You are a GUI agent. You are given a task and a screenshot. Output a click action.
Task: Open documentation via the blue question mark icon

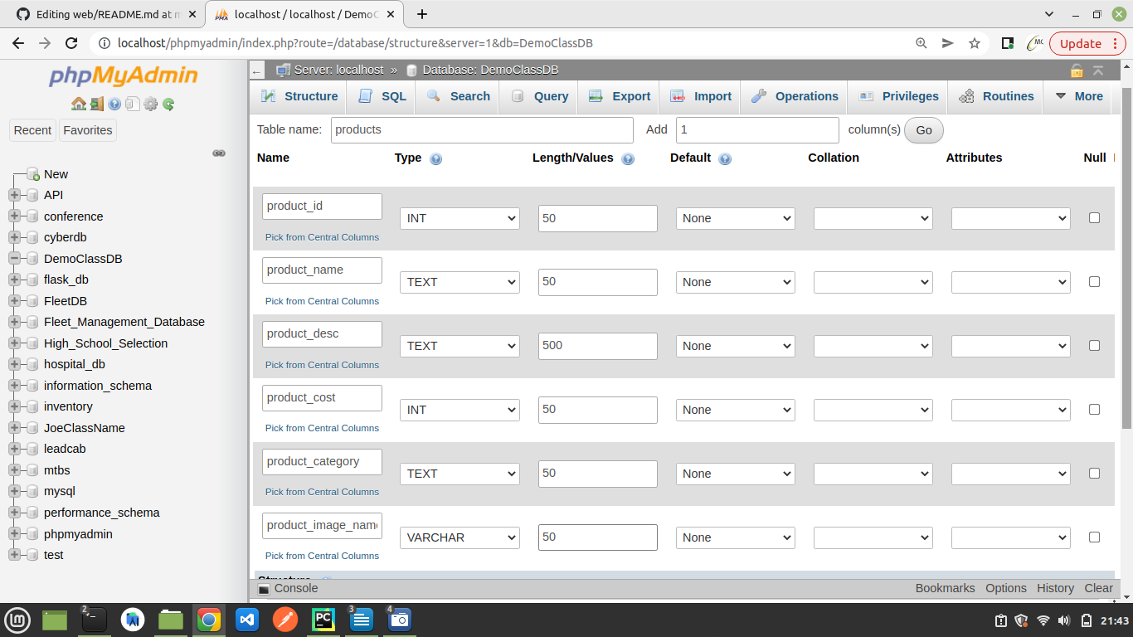pos(114,105)
